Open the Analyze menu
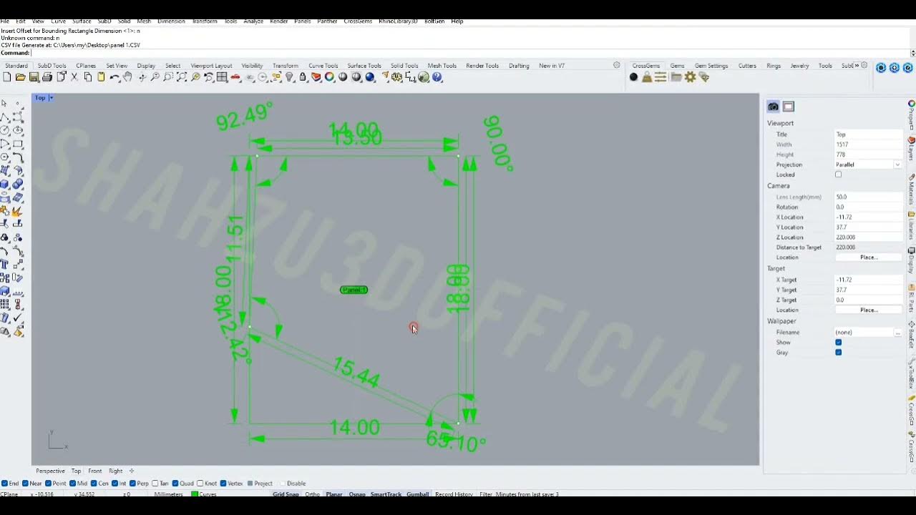916x515 pixels. click(253, 21)
